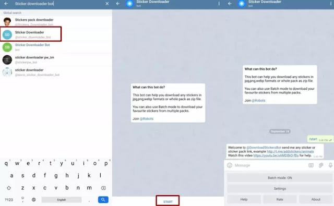Viewport: 334px width, 206px height.
Task: Open the 'Sticker Downloader Bot' SB result
Action: (56, 47)
